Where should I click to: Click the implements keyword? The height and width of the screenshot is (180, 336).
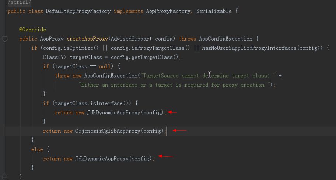128,11
